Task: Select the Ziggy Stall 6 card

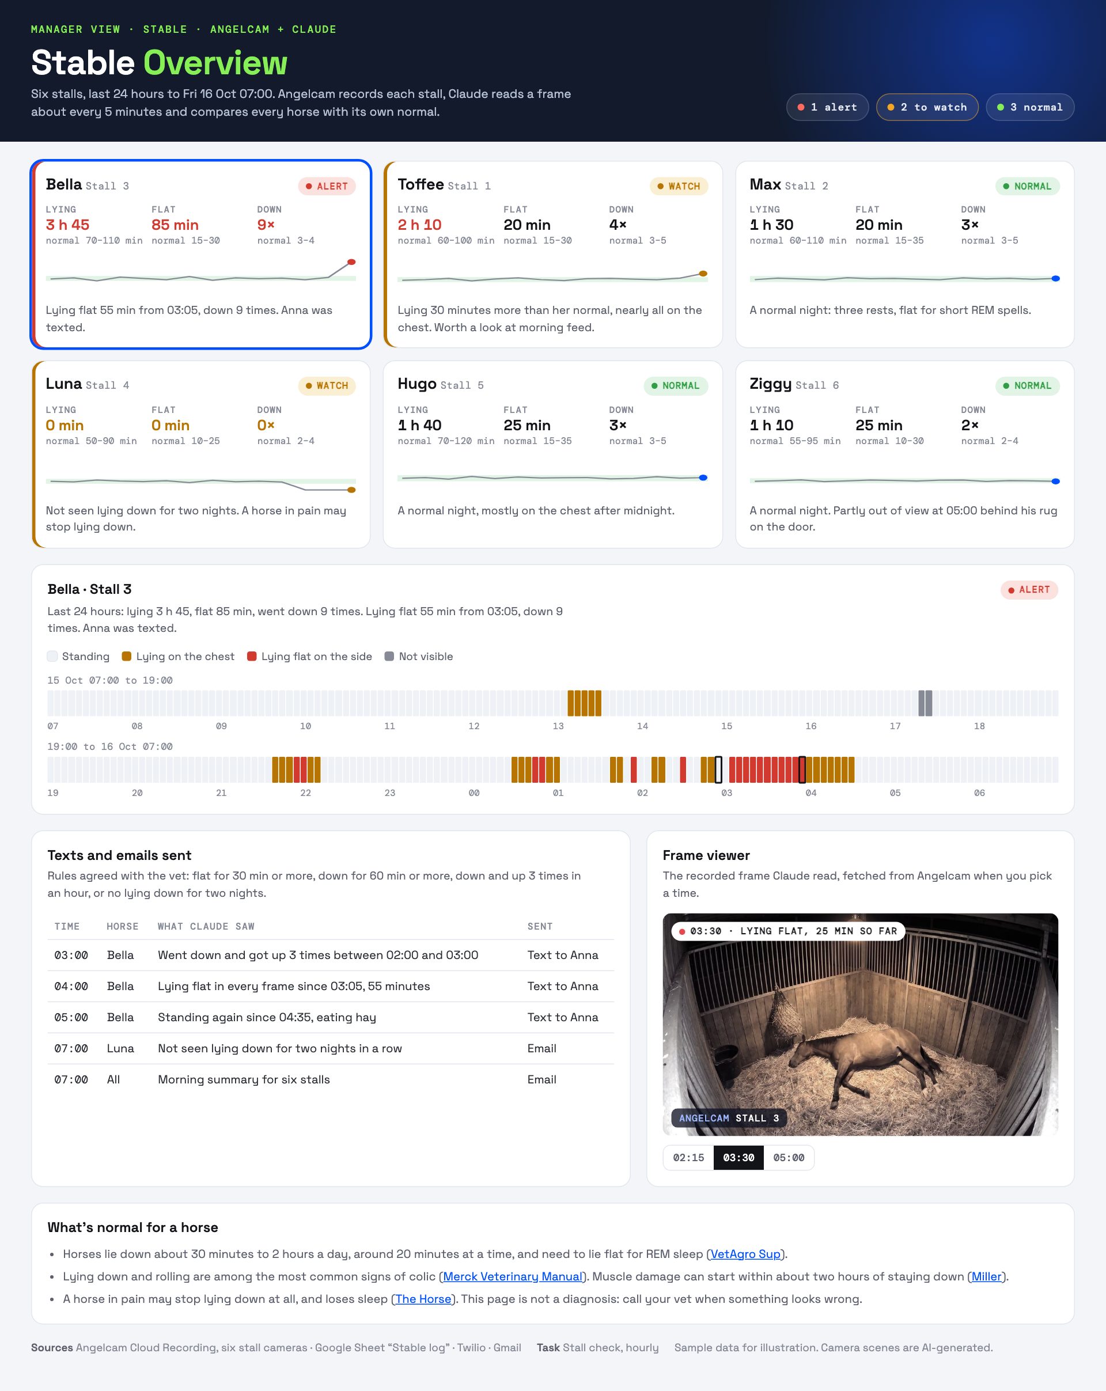Action: (905, 454)
